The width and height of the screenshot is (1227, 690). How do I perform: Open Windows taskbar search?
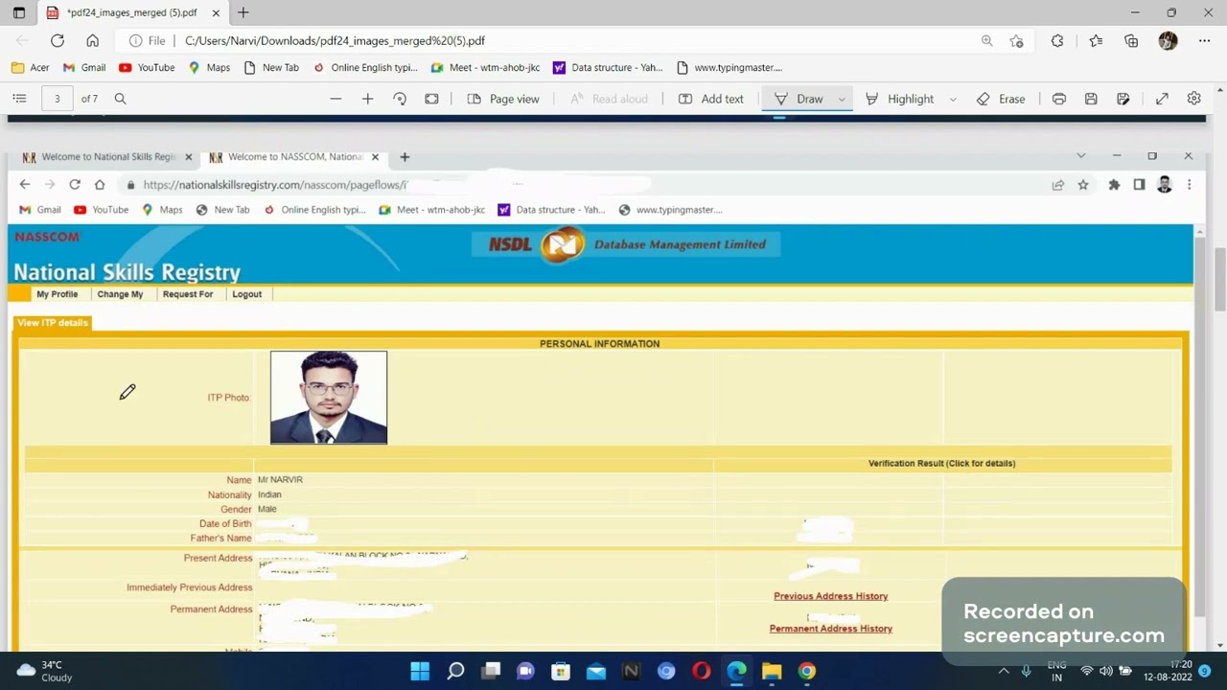pos(455,671)
